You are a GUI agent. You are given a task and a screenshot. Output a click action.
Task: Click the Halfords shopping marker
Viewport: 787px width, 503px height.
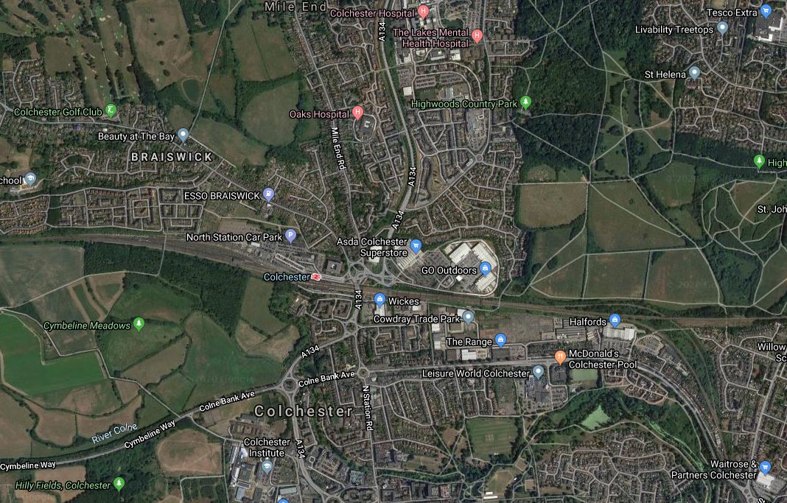615,320
